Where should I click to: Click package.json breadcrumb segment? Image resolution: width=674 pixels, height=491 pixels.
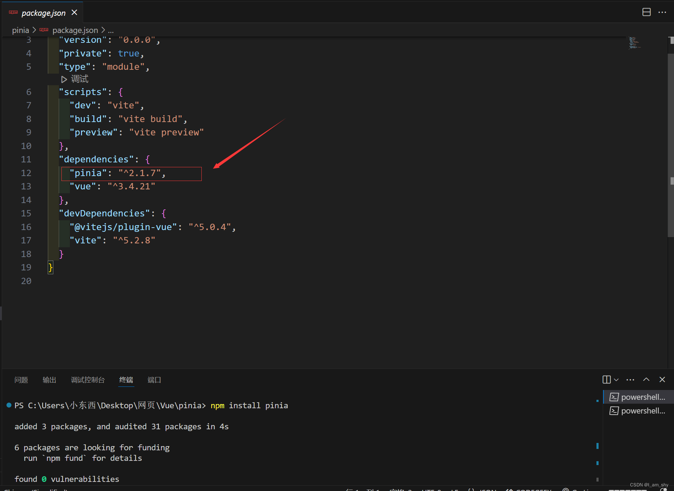[x=75, y=30]
